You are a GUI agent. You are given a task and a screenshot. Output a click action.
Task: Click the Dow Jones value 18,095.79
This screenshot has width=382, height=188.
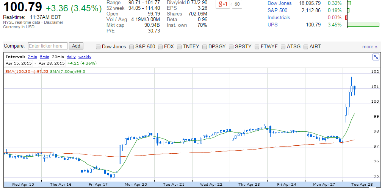310,3
